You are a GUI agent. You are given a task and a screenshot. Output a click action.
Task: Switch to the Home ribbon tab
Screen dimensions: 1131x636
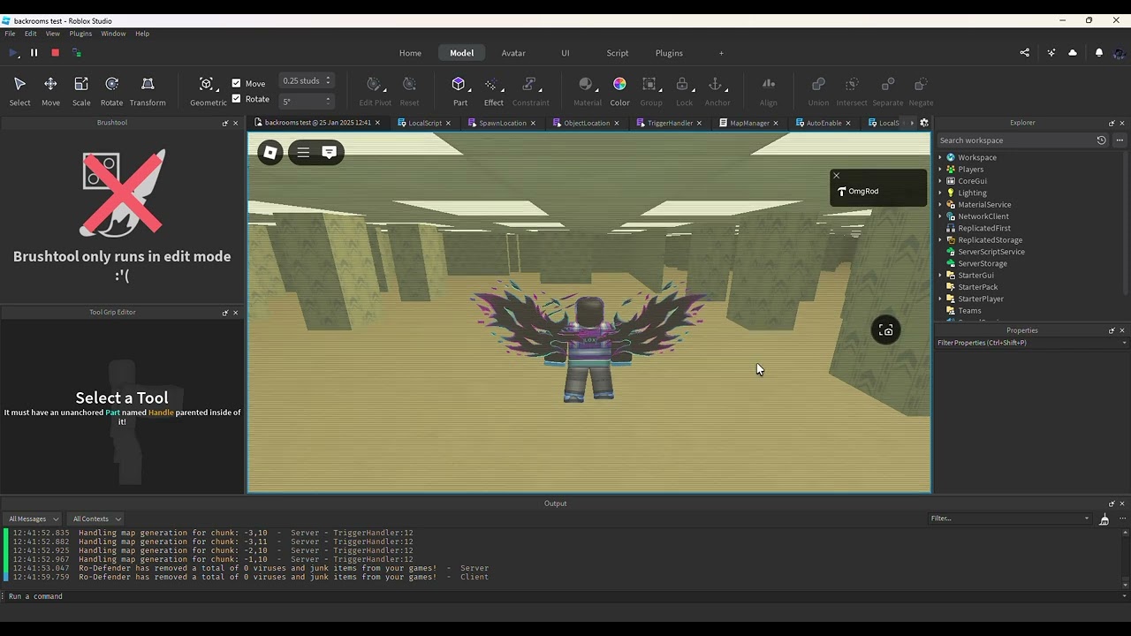(x=410, y=53)
